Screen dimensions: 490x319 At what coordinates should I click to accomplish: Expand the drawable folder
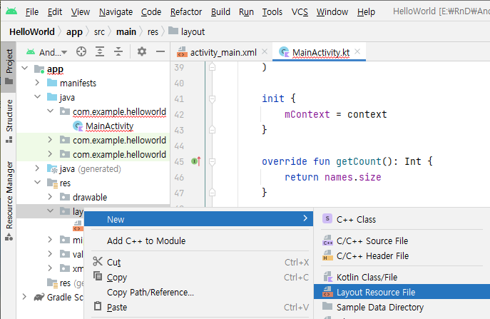50,197
